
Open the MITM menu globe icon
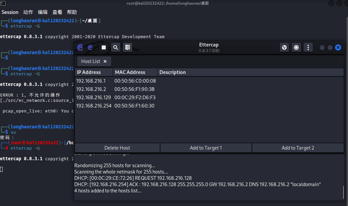coord(284,47)
